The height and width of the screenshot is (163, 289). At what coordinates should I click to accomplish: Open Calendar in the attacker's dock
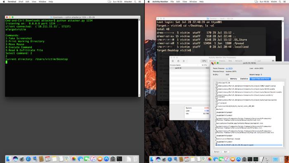(47, 159)
